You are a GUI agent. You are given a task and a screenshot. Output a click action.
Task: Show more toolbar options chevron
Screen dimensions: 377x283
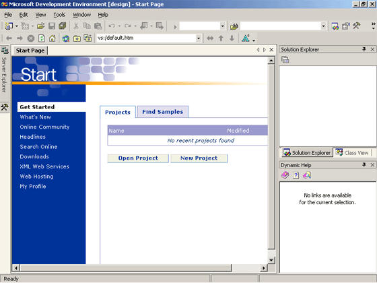click(373, 26)
